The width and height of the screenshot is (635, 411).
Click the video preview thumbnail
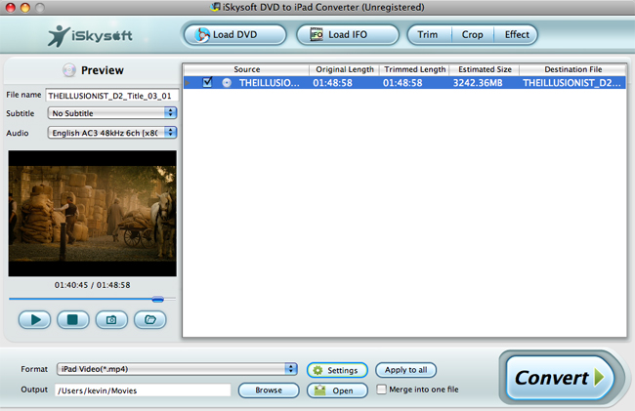(x=93, y=214)
